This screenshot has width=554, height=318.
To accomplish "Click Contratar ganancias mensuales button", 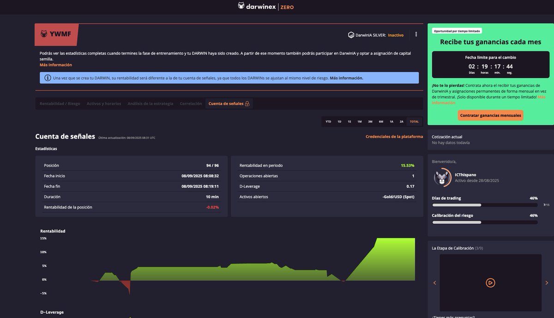I will tap(491, 115).
